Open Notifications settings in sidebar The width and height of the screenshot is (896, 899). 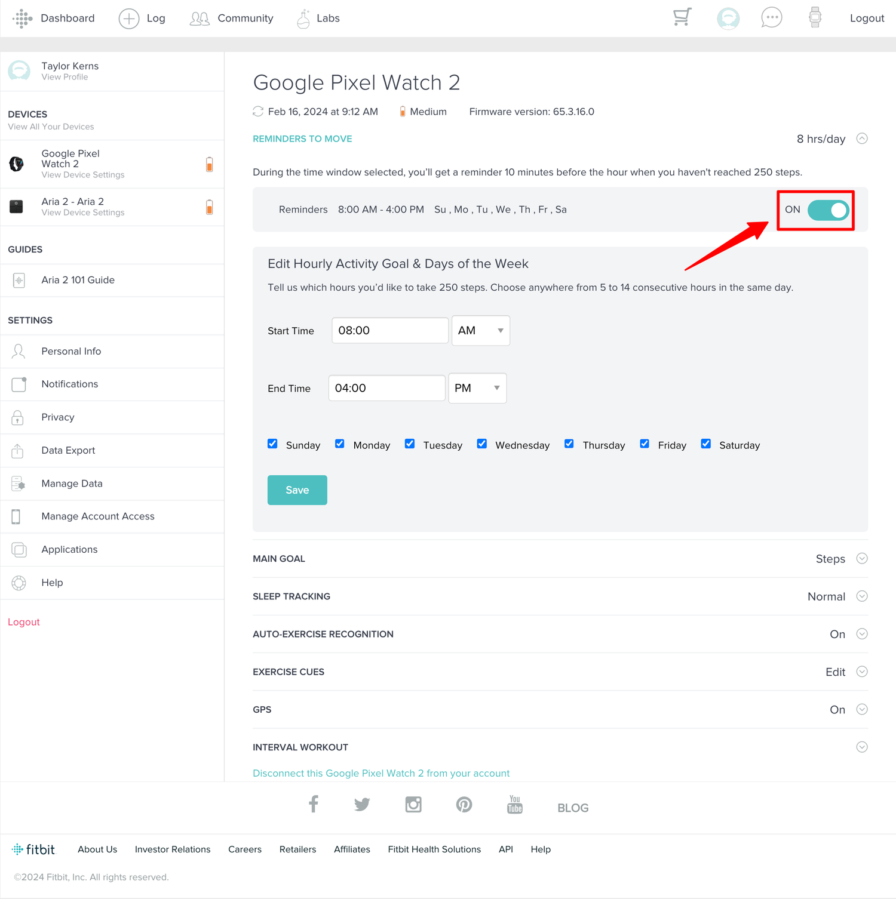pyautogui.click(x=70, y=384)
